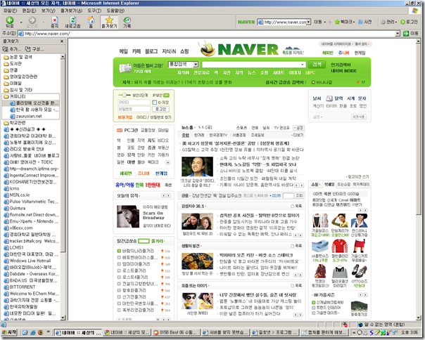Screen dimensions: 425x340
Task: Open the 보기(V) menu
Action: coord(49,11)
